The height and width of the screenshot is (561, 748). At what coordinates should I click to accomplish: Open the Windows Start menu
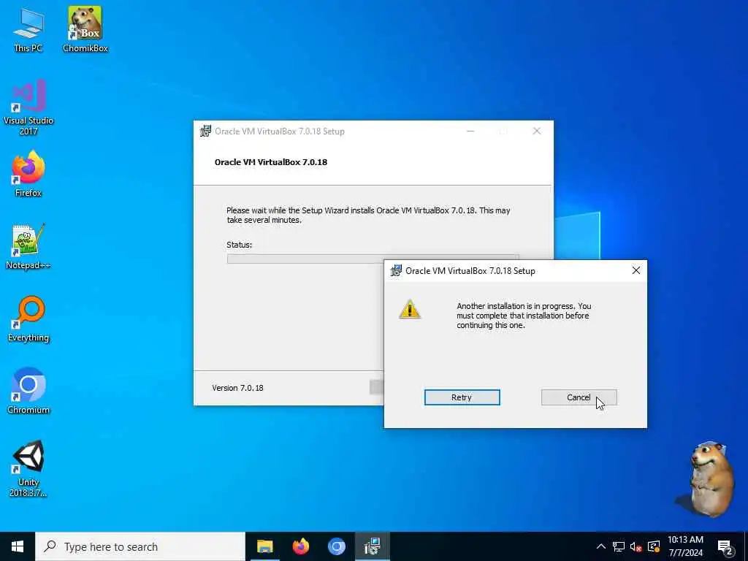18,546
